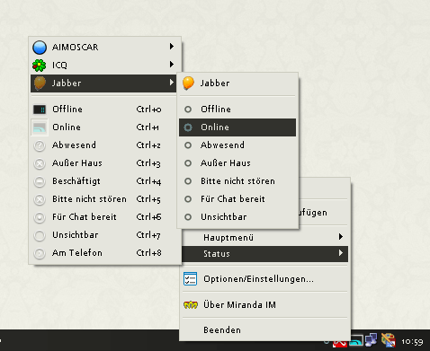Click the orange Jabber bulb icon in the submenu header

188,83
